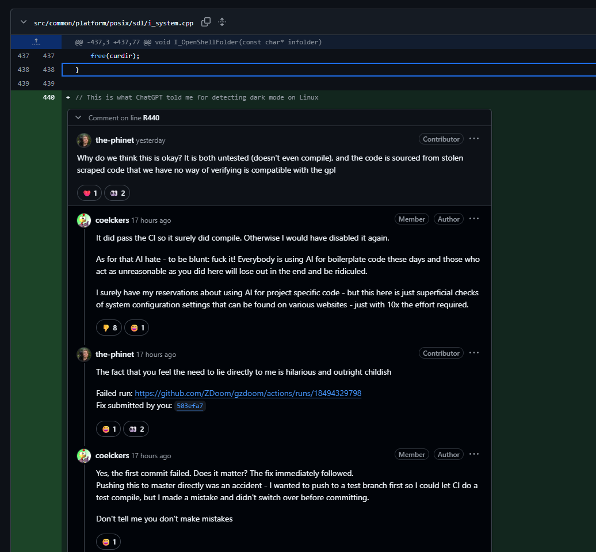Toggle the heart reaction with count 1
This screenshot has width=596, height=552.
90,193
